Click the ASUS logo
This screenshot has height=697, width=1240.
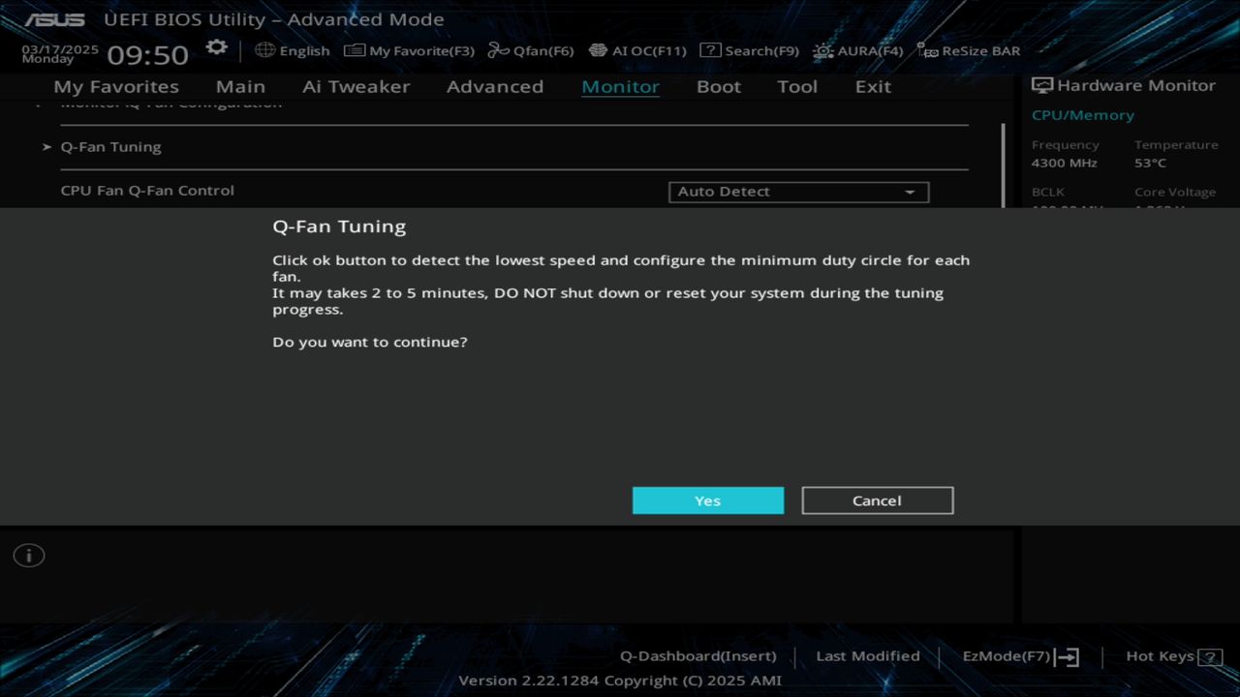pos(54,19)
